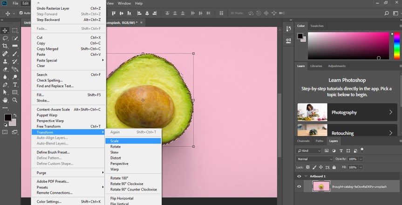Activate the Zoom tool in toolbar

[x=15, y=100]
